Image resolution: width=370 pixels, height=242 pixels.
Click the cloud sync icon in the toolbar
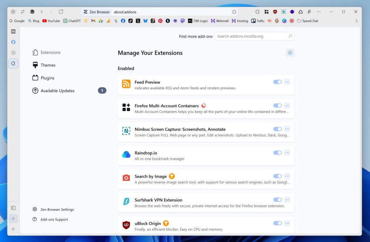point(301,12)
